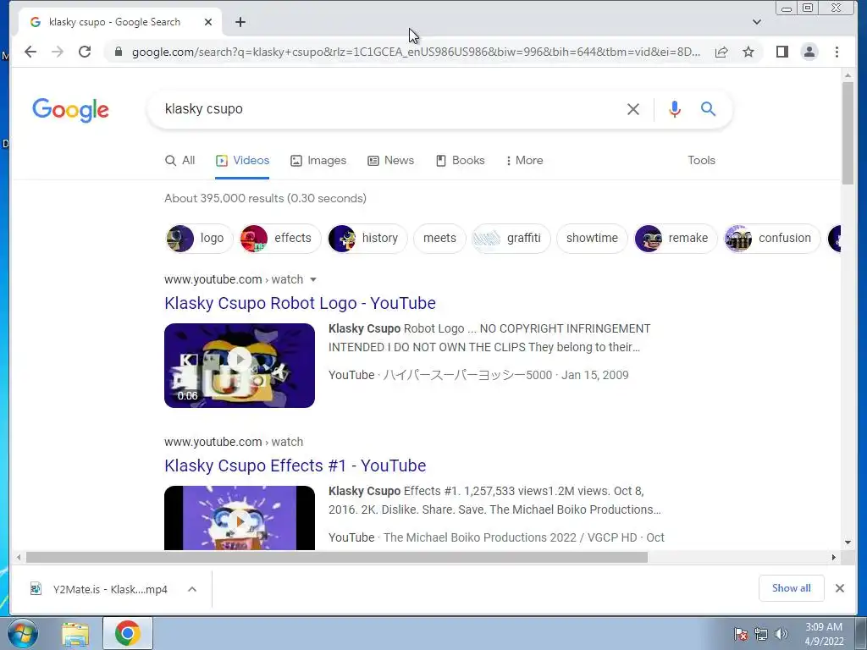Filter results by the effects chip
The width and height of the screenshot is (867, 650).
tap(279, 238)
